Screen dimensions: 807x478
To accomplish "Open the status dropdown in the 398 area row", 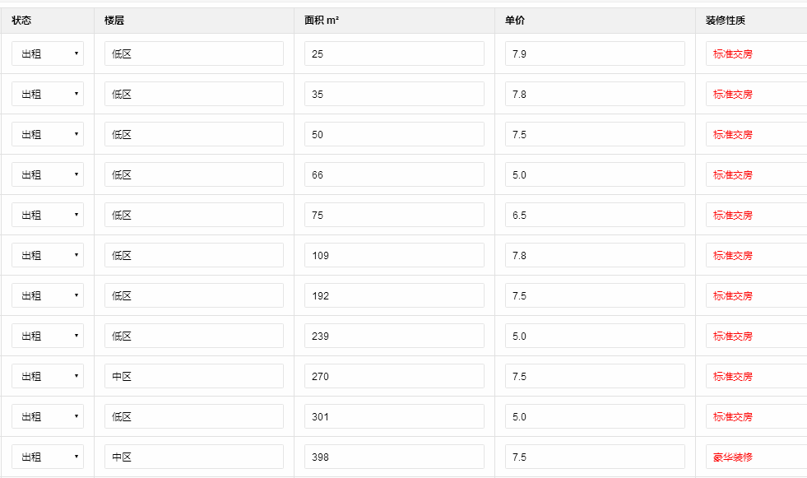I will pyautogui.click(x=48, y=457).
